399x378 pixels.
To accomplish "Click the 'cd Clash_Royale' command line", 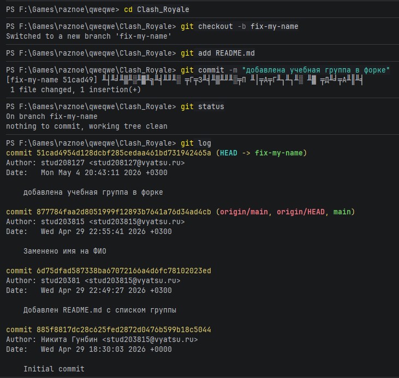I will (156, 10).
